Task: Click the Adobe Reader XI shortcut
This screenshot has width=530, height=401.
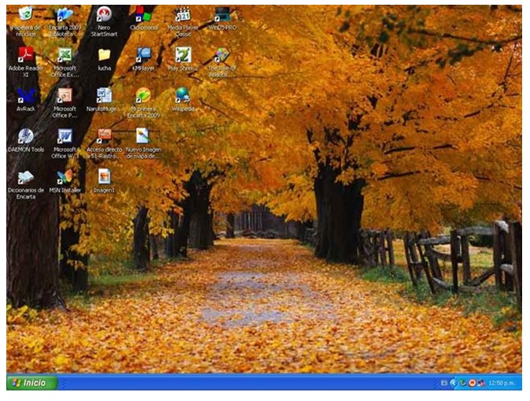Action: pos(25,55)
